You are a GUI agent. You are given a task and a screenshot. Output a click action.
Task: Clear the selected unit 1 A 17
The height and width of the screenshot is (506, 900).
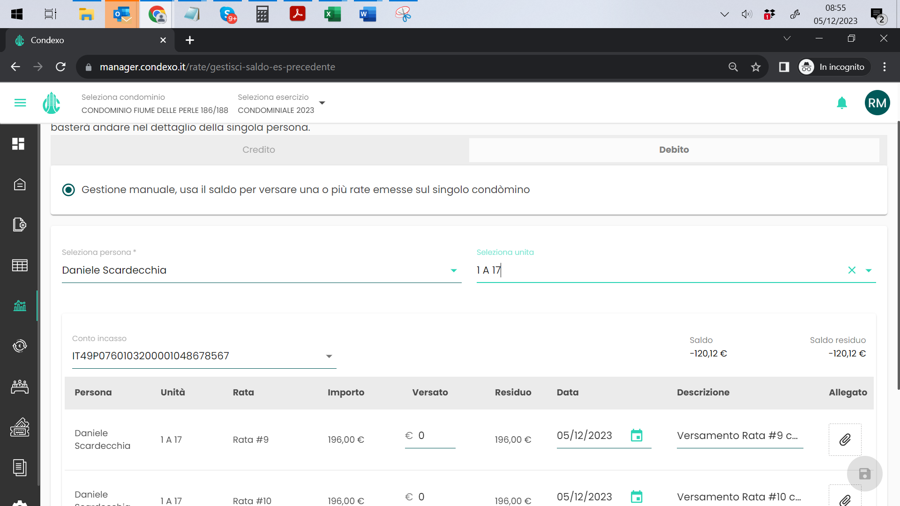[852, 270]
